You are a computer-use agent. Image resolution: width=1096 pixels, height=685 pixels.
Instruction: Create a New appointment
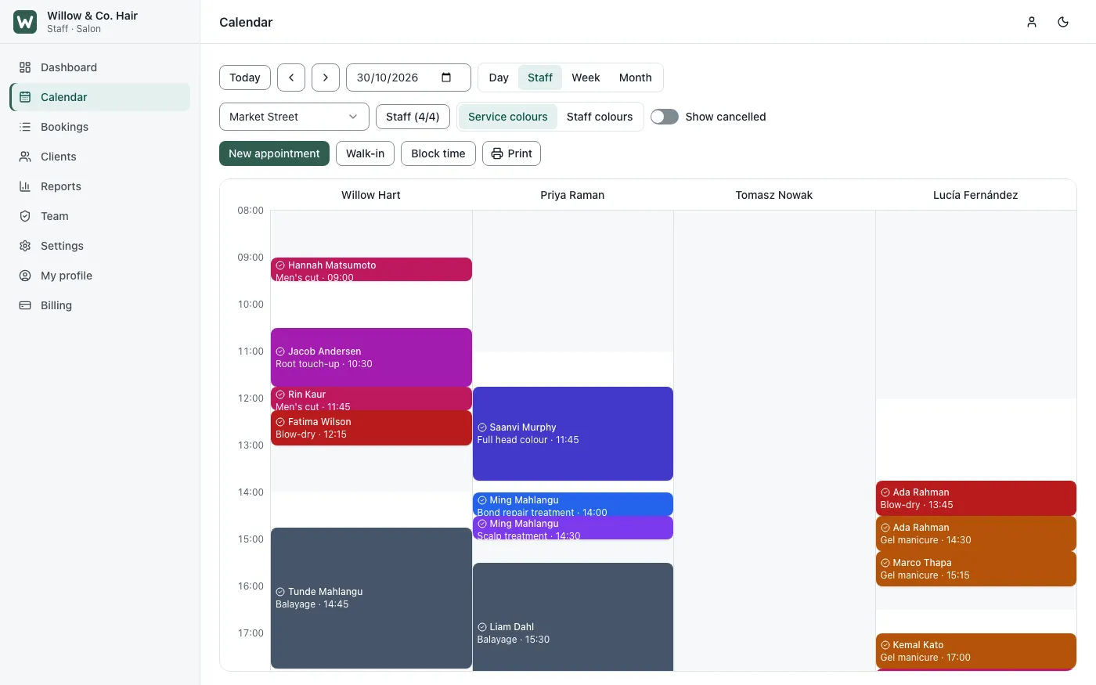coord(274,153)
